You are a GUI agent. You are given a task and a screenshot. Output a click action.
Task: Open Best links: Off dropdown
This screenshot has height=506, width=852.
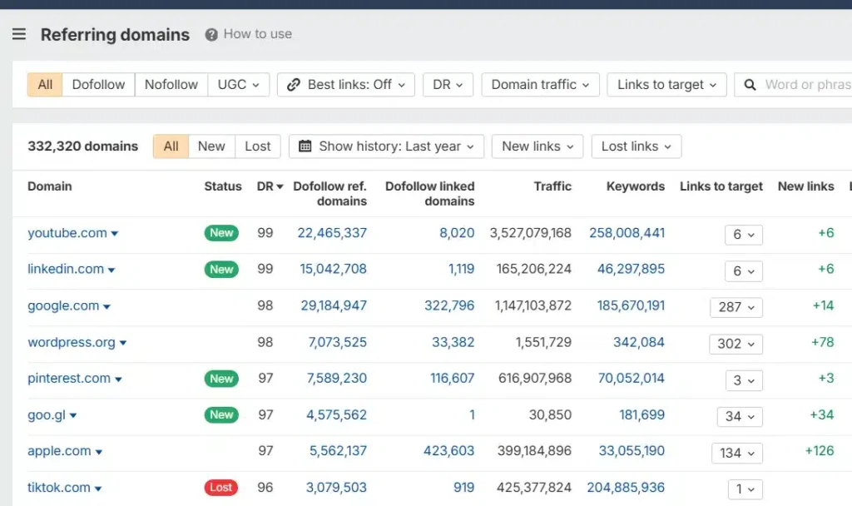[x=346, y=85]
